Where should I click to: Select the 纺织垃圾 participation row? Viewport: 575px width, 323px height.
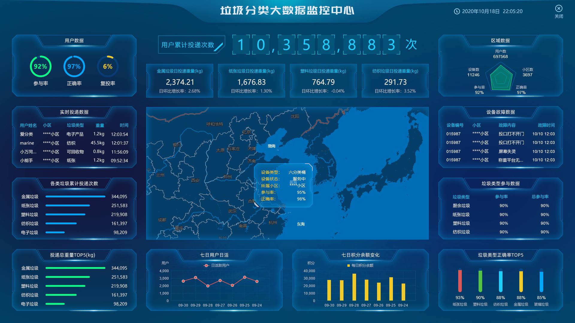click(501, 232)
